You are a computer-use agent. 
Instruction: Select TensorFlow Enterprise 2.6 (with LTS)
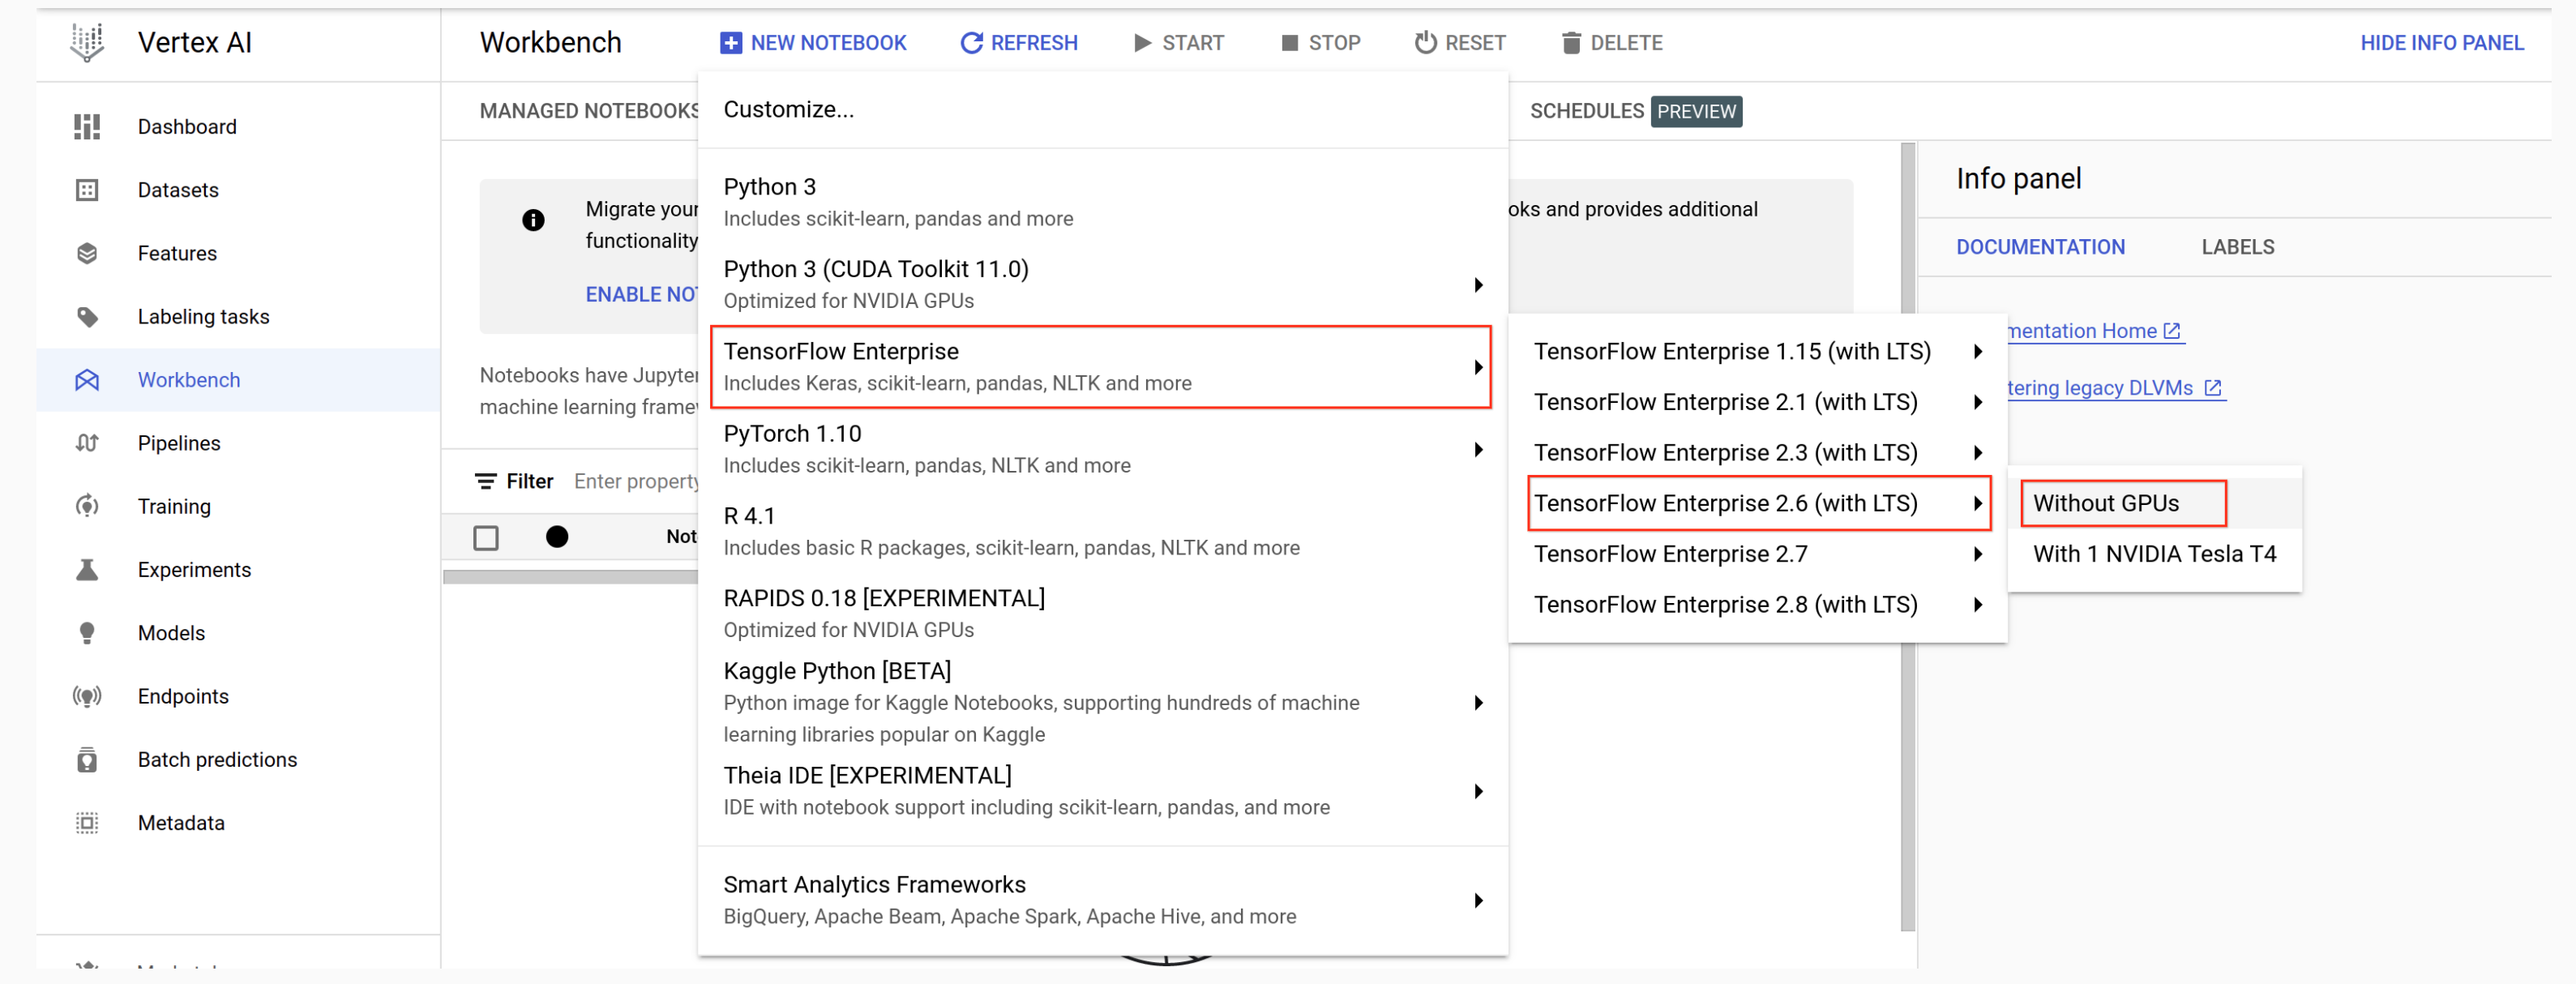click(1759, 503)
